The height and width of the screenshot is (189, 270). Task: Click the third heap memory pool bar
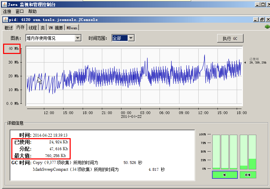click(x=234, y=152)
